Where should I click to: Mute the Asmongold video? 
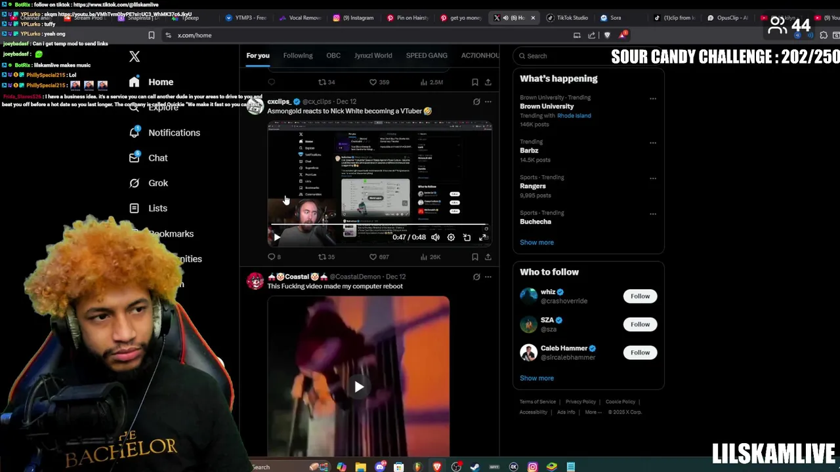tap(435, 237)
